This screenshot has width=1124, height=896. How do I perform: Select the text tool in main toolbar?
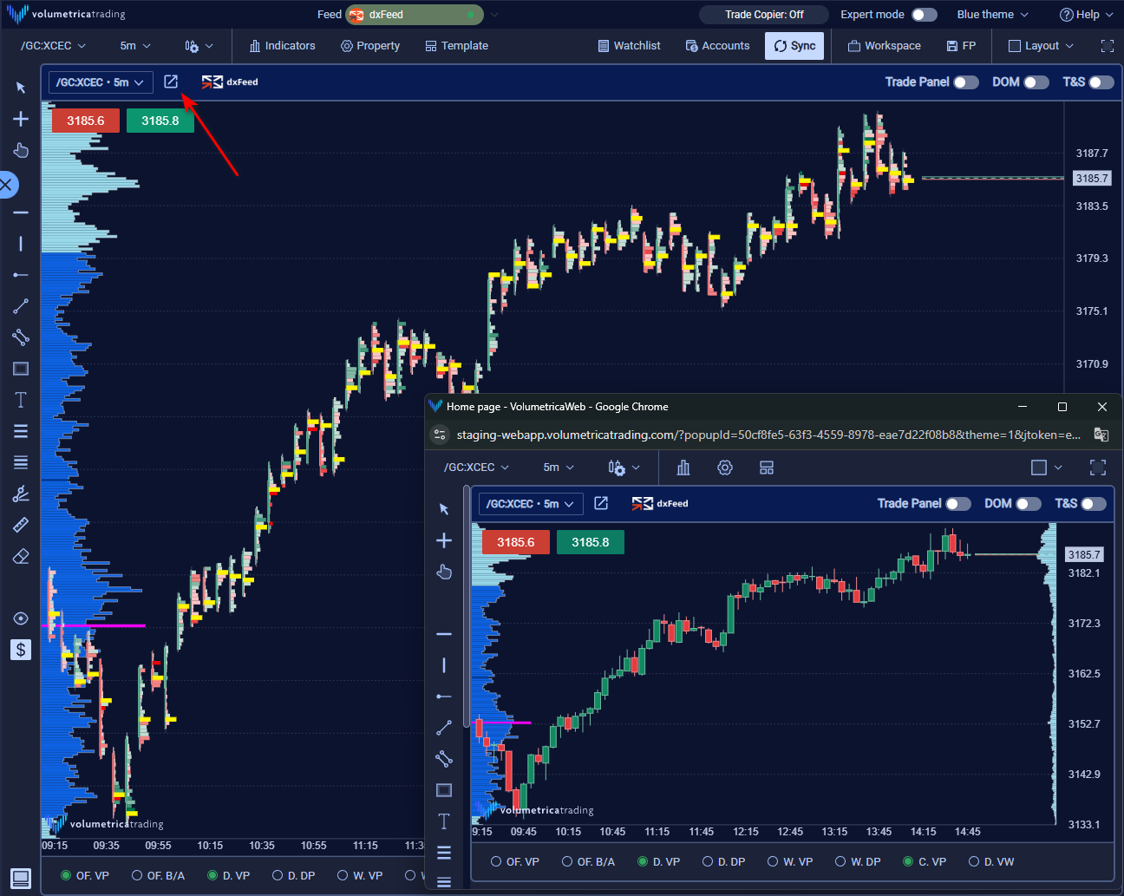[21, 400]
